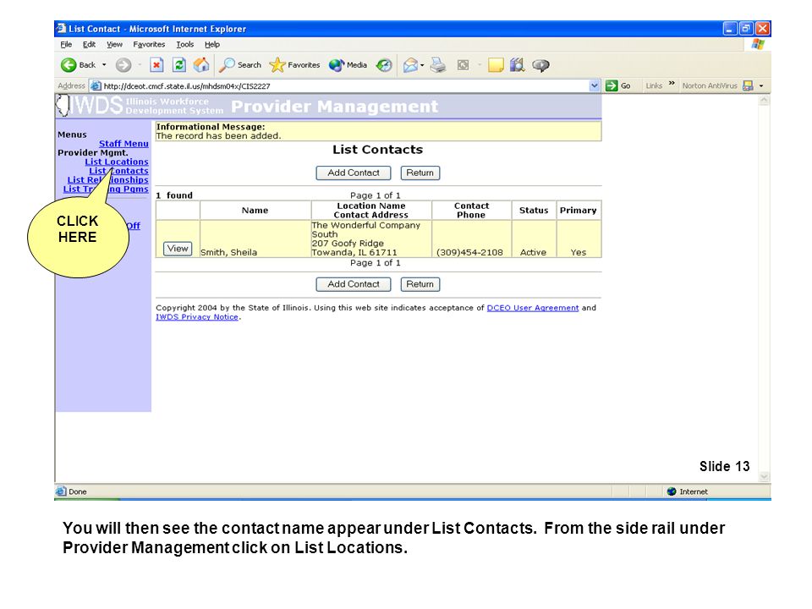Screen dimensions: 812x609
Task: Click the Primary column header
Action: coord(579,211)
